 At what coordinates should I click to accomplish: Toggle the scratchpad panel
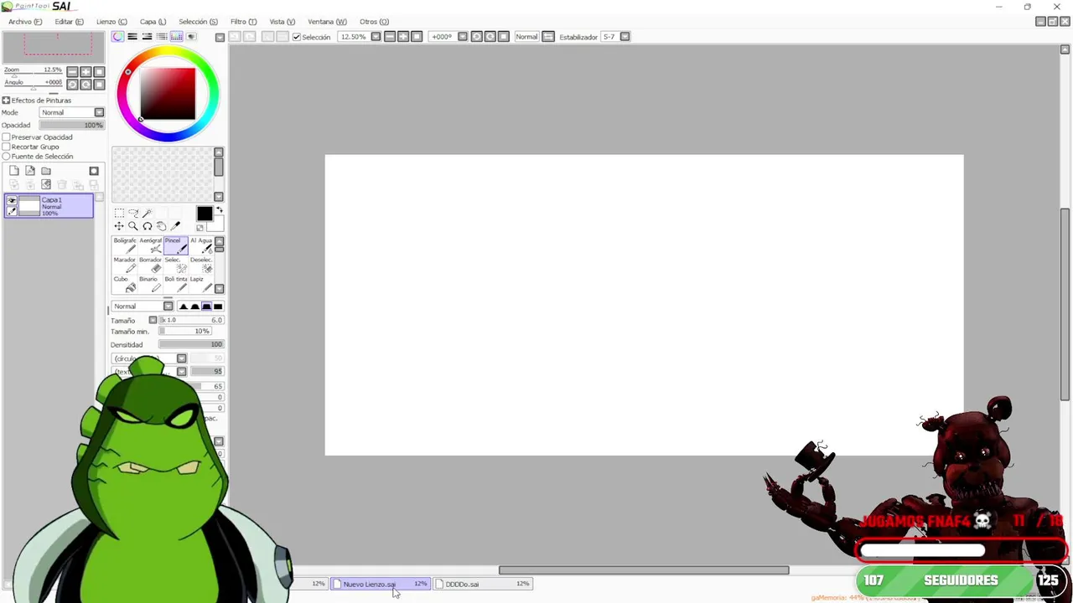[x=191, y=37]
